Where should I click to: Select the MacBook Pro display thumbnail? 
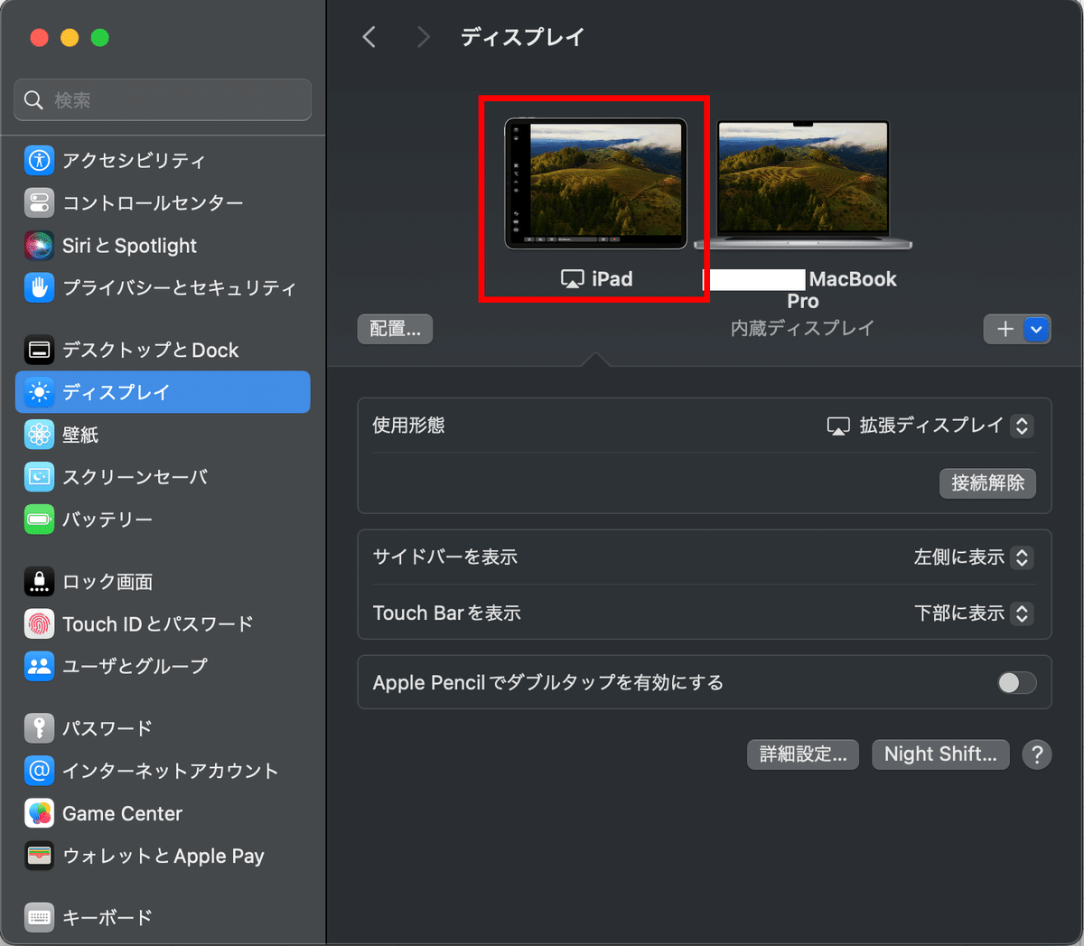803,185
